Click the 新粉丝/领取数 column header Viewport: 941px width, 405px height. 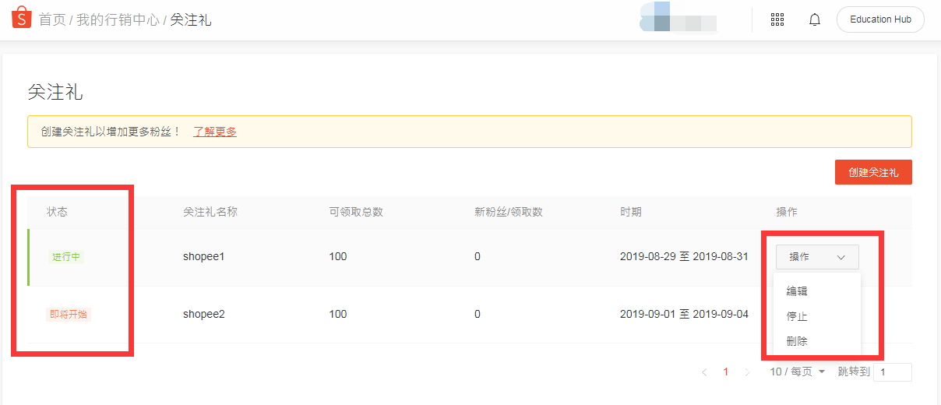click(509, 212)
